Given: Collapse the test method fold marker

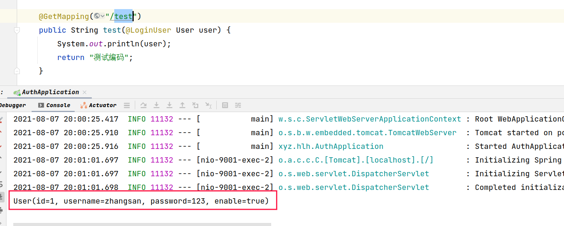Looking at the screenshot, I should click(16, 30).
